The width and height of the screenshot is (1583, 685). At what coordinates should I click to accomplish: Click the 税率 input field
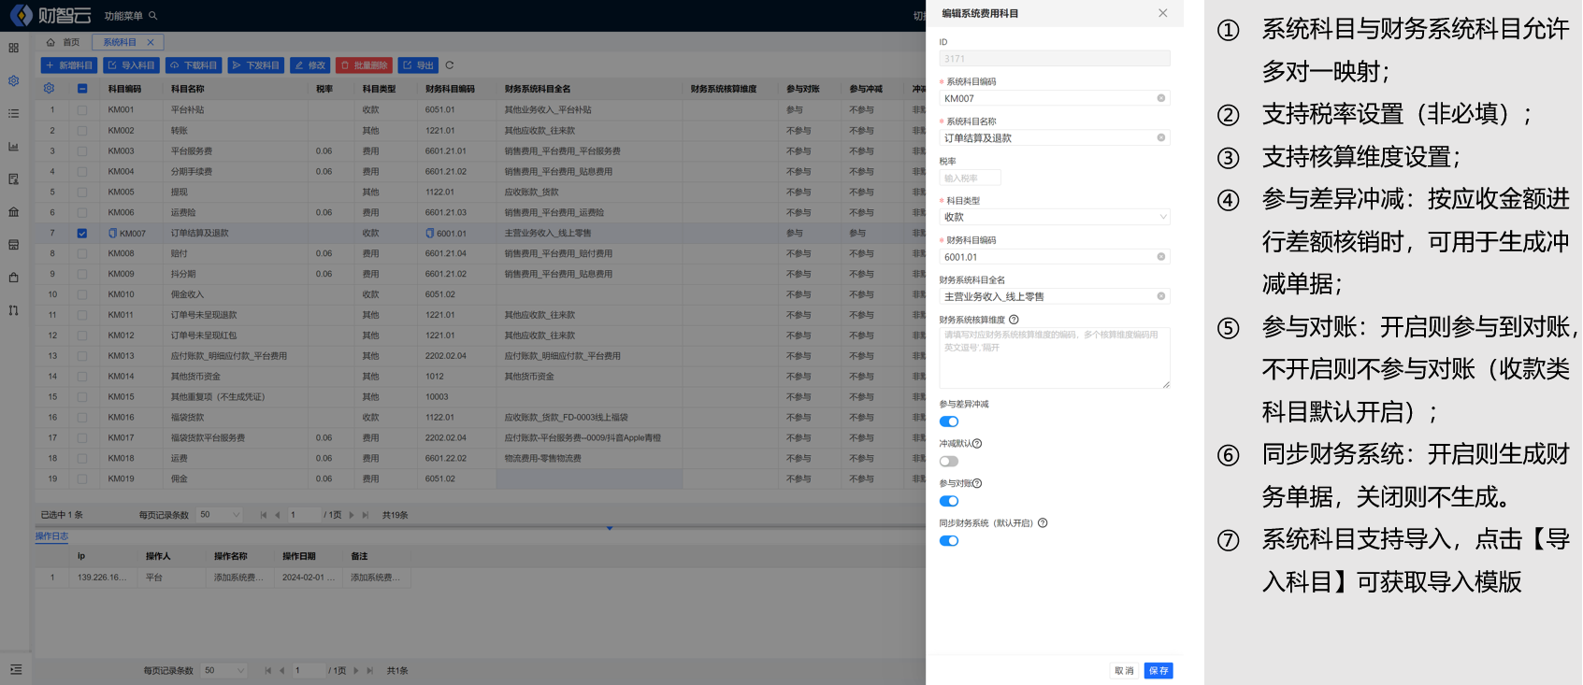(x=970, y=178)
